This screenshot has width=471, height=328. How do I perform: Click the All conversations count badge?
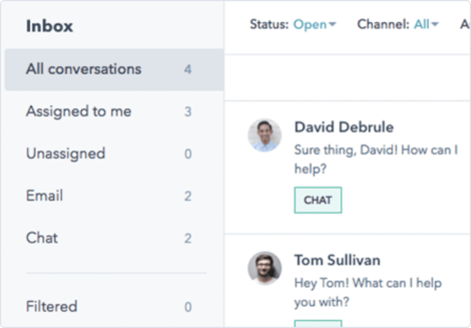(188, 70)
